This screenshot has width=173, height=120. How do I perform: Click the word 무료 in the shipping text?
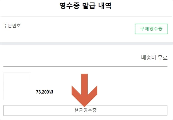click(162, 58)
